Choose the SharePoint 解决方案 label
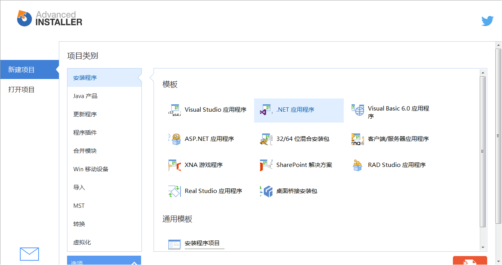The height and width of the screenshot is (265, 502). pyautogui.click(x=304, y=165)
